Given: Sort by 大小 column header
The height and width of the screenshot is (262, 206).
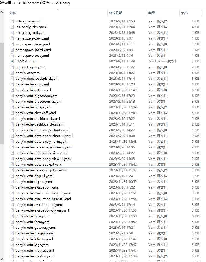Looking at the screenshot, I should click(184, 13).
